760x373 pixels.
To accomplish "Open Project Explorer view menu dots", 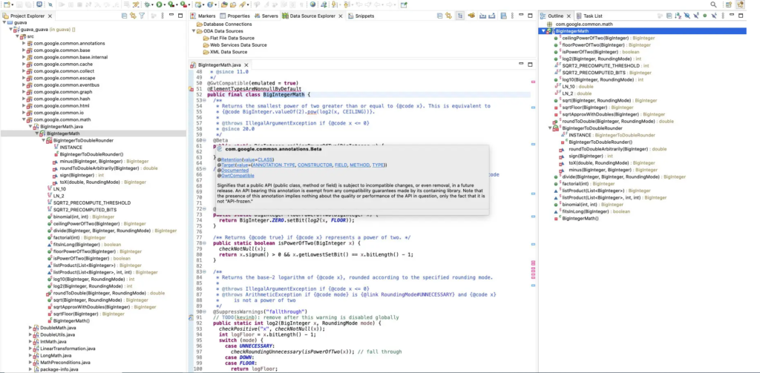I will [163, 16].
